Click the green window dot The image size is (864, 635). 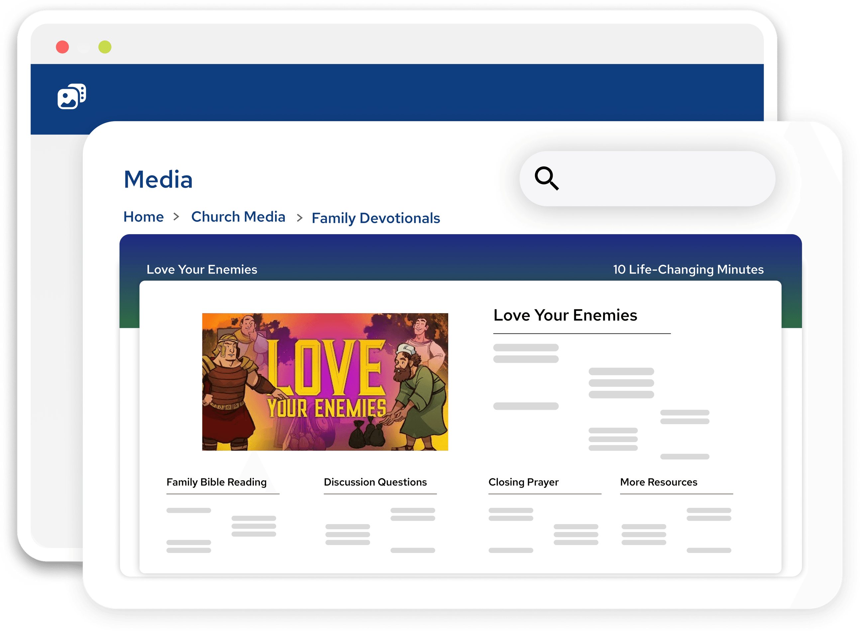[105, 47]
